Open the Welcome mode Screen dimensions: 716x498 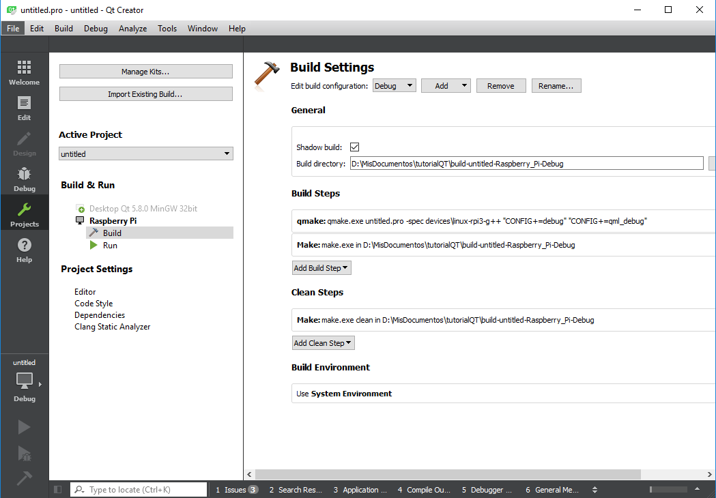24,72
